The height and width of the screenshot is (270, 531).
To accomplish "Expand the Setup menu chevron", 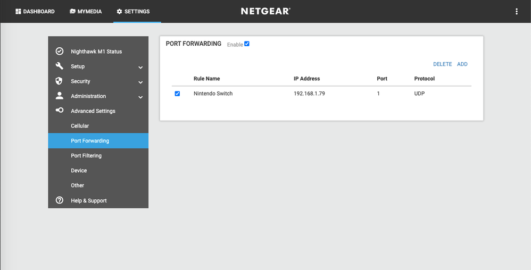I will point(140,67).
